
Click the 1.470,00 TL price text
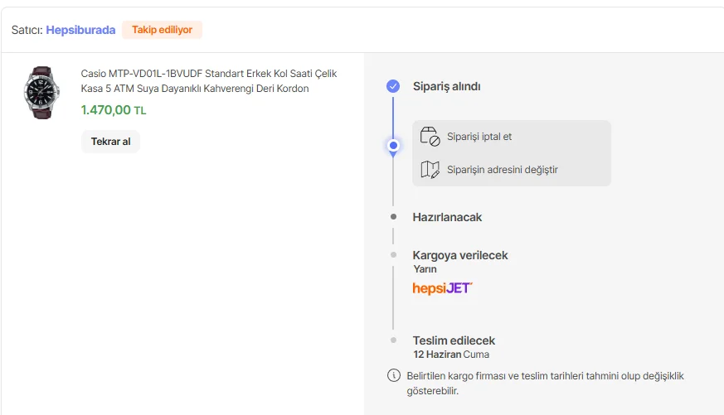114,110
